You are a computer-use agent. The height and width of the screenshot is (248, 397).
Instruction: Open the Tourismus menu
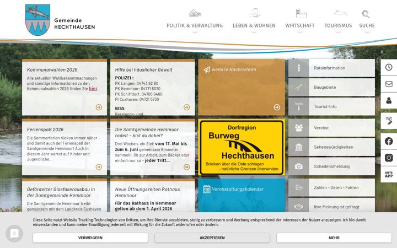(x=338, y=25)
